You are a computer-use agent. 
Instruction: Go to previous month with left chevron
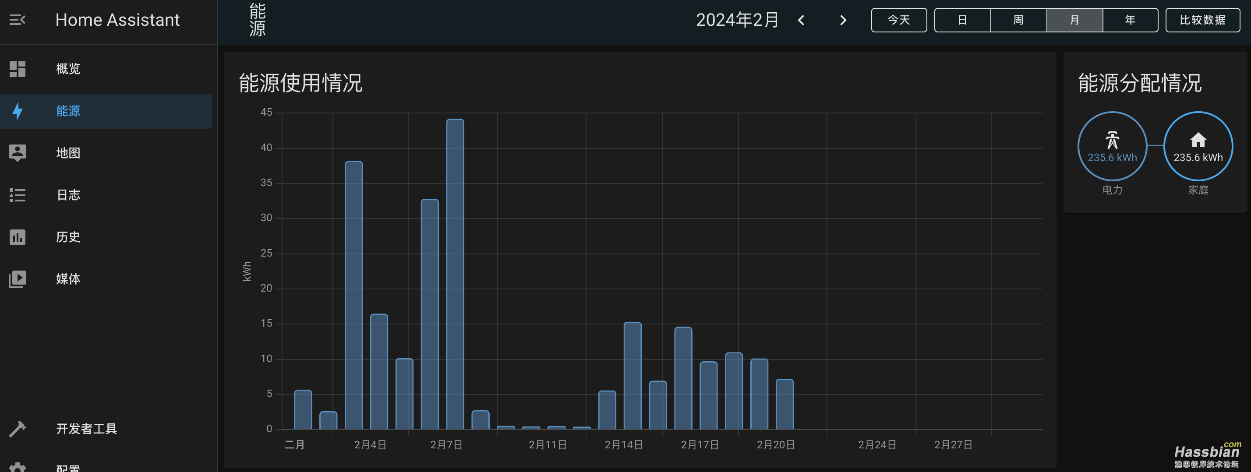(x=801, y=20)
